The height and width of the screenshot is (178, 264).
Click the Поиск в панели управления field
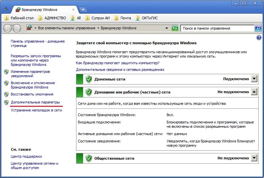coord(217,28)
